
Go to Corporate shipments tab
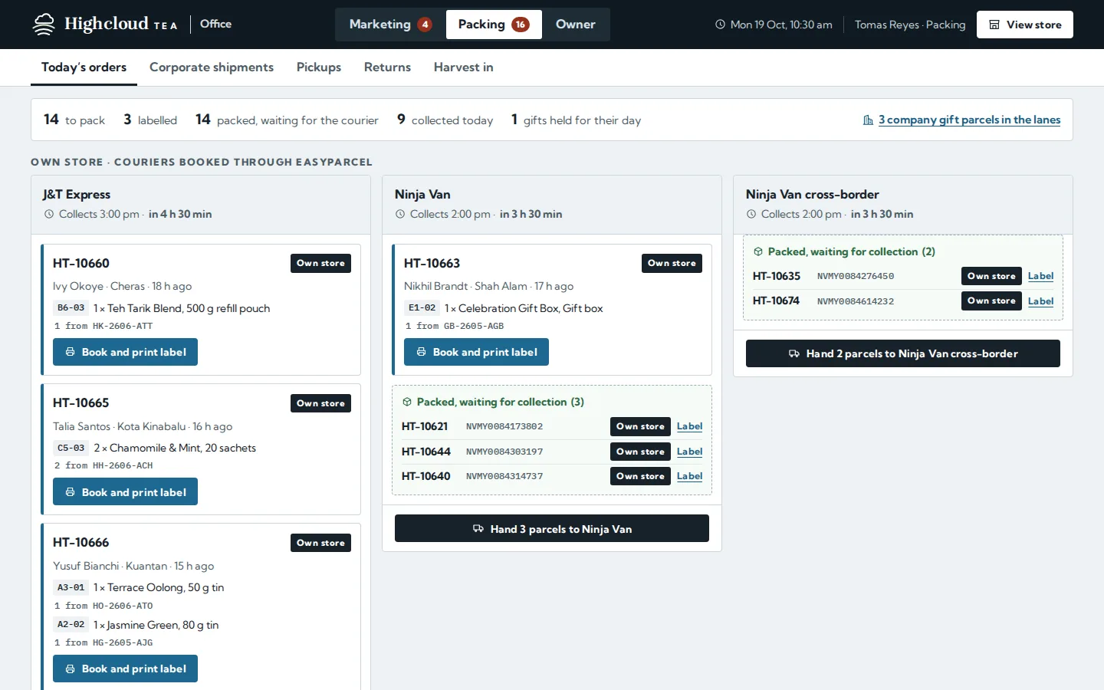(212, 67)
